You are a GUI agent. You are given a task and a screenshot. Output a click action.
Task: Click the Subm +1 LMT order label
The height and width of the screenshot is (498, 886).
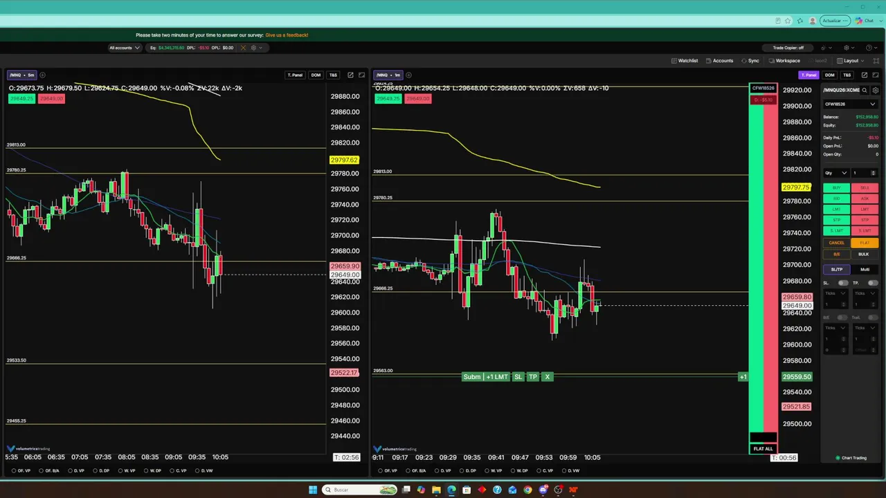[x=485, y=377]
